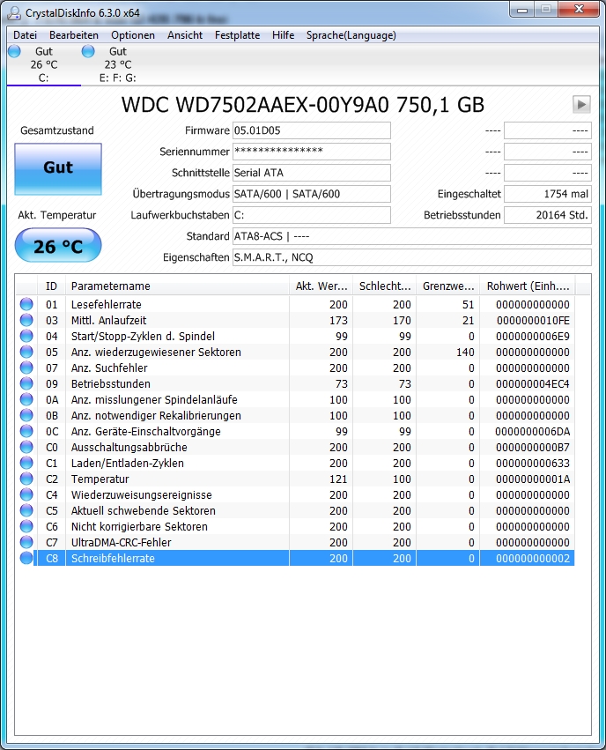
Task: Click status icon of Geräte-Einschaltvorgänge row
Action: [26, 431]
